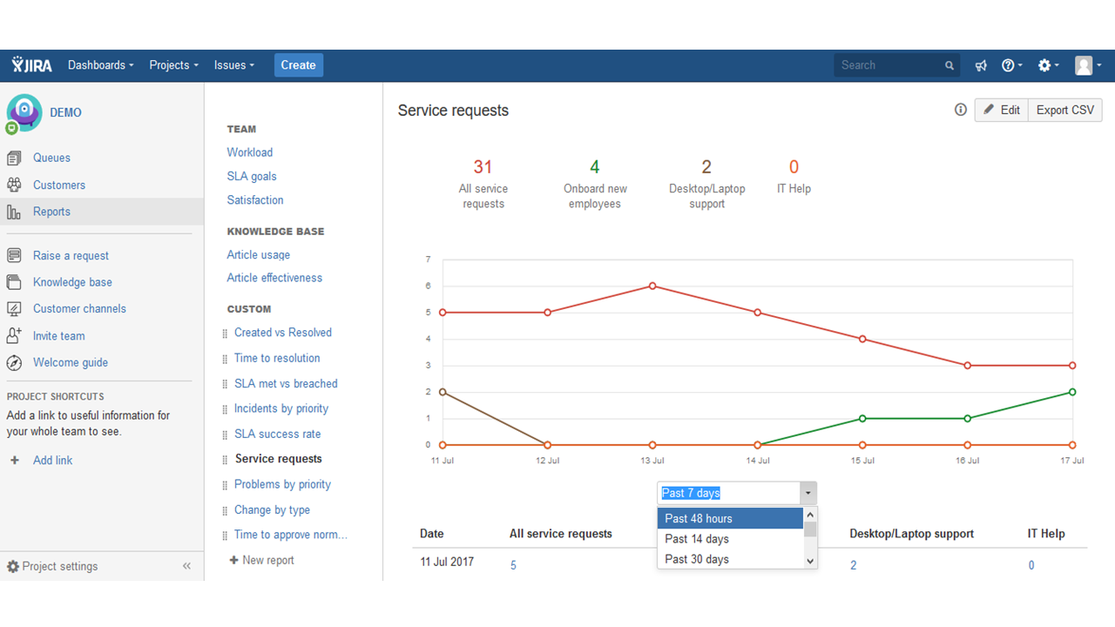
Task: Click the 0 under IT Help column
Action: point(1031,565)
